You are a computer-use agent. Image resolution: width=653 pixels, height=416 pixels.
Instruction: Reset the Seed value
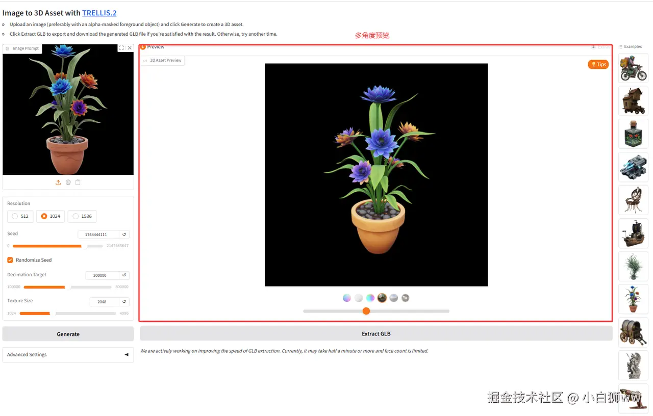[x=124, y=235]
